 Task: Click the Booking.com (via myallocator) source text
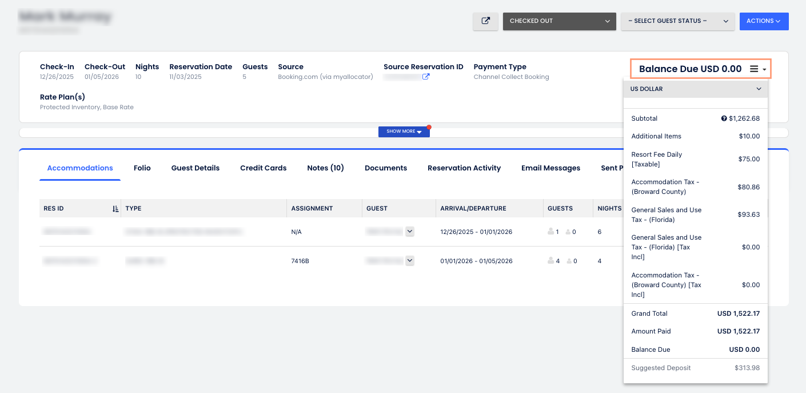click(325, 77)
